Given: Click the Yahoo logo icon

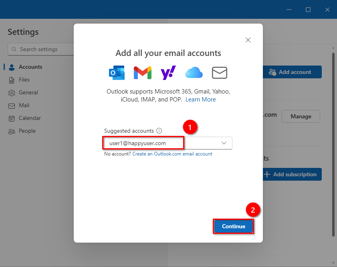Looking at the screenshot, I should 168,73.
